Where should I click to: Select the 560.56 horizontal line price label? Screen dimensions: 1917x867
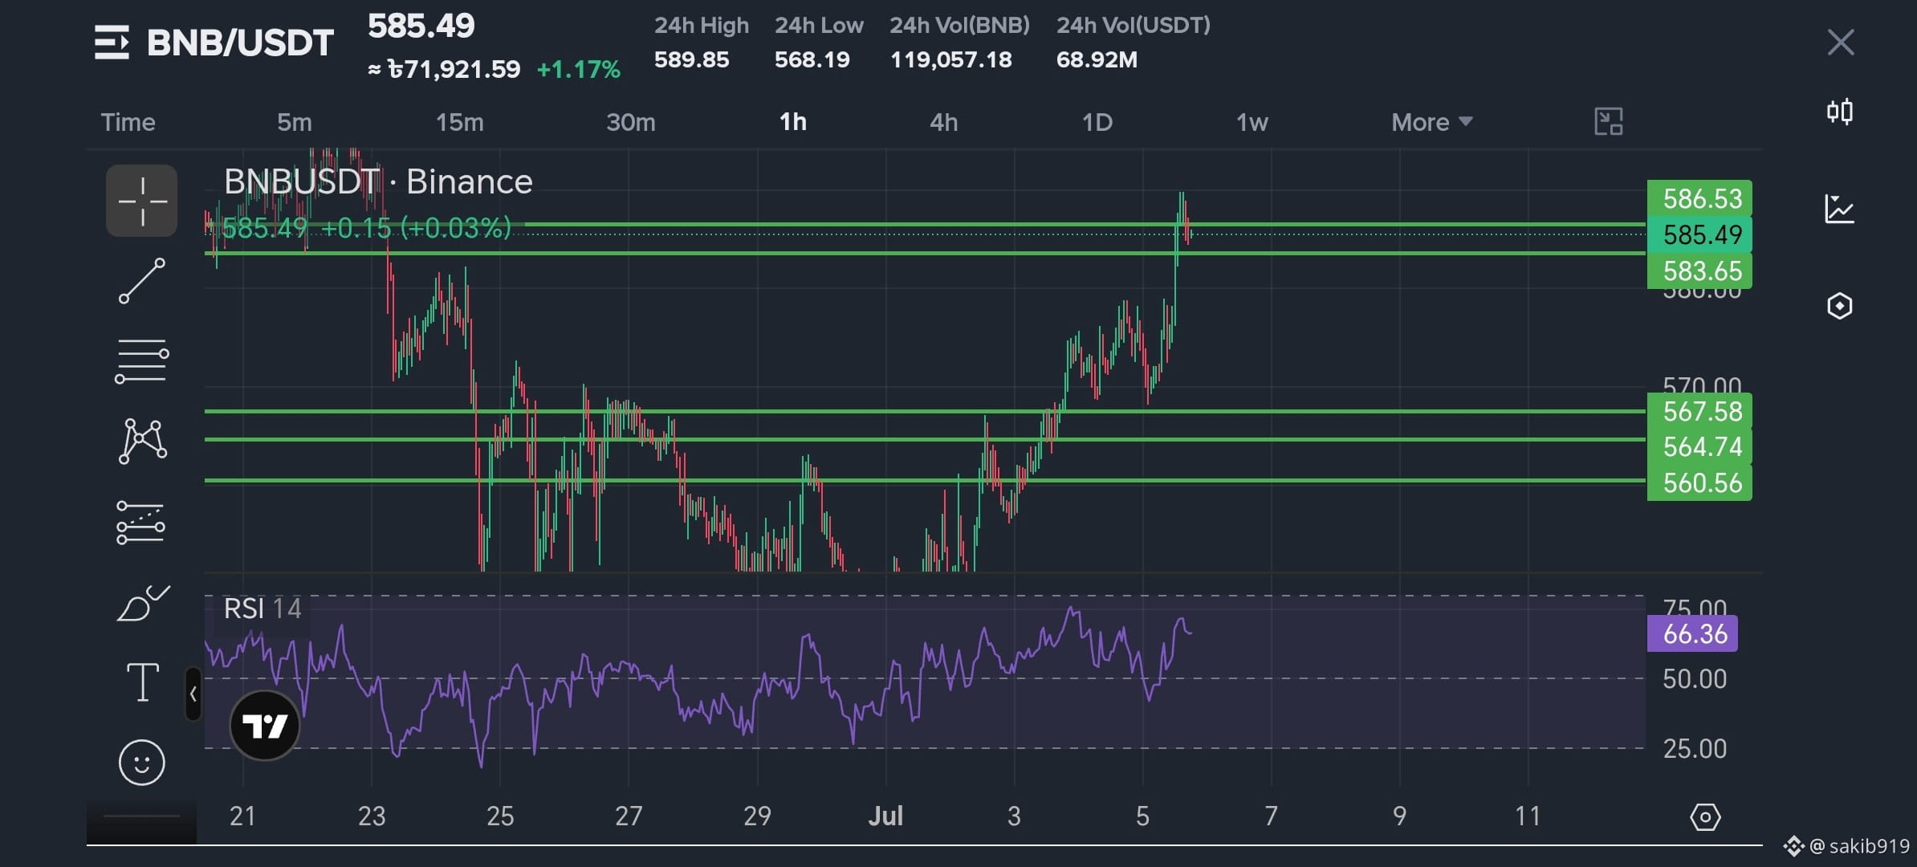point(1699,482)
